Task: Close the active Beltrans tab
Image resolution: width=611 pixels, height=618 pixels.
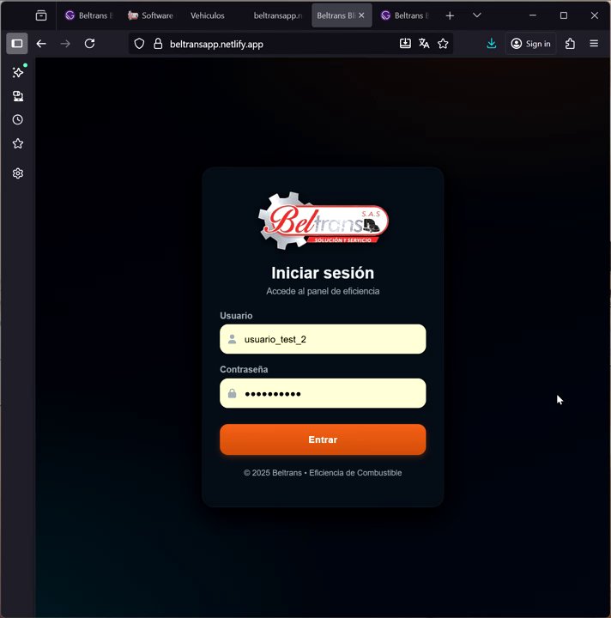Action: pyautogui.click(x=361, y=15)
